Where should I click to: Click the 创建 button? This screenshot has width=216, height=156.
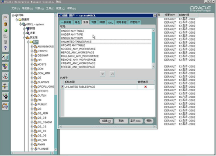pos(106,121)
